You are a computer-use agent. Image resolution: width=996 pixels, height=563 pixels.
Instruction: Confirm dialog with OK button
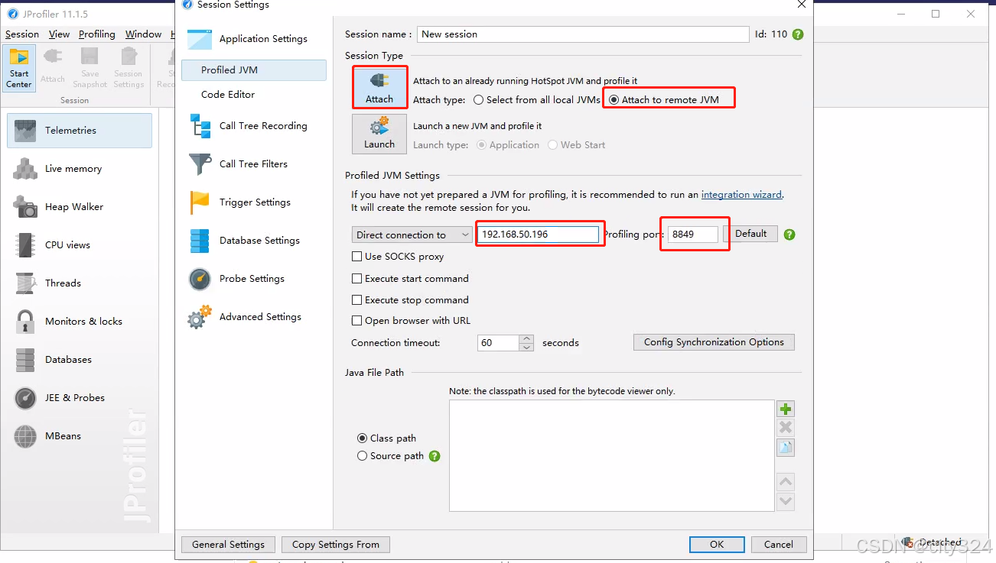[717, 545]
